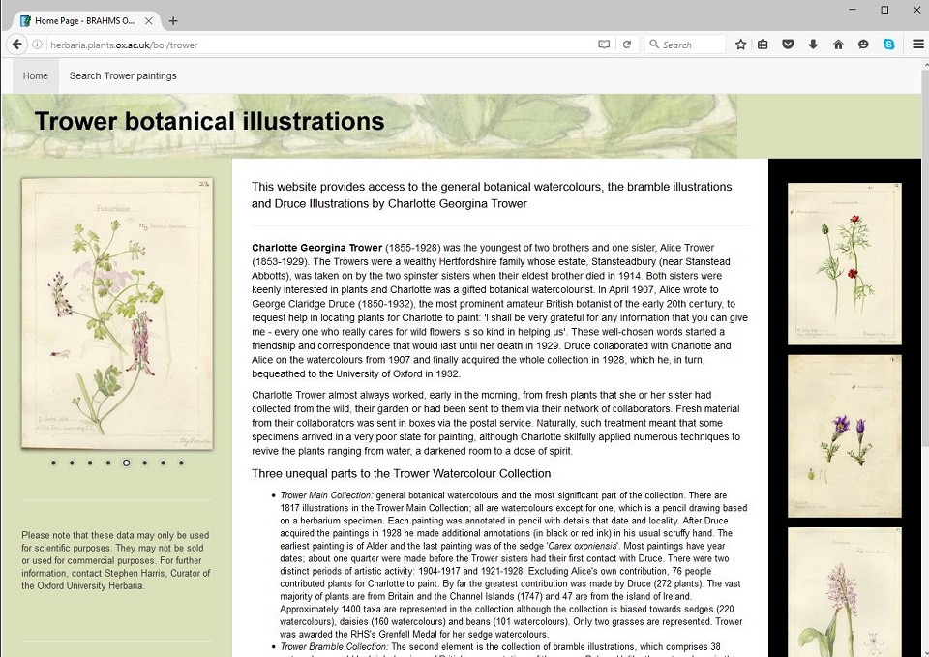
Task: Select the seventh carousel dot
Action: coord(163,463)
